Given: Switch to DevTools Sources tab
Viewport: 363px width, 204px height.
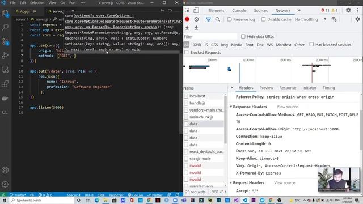Looking at the screenshot, I should coord(261,11).
